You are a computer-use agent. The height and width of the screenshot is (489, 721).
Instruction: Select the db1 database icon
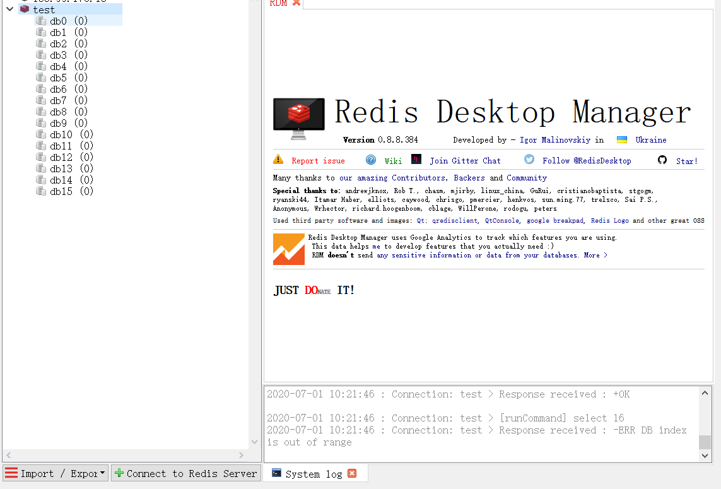coord(41,32)
